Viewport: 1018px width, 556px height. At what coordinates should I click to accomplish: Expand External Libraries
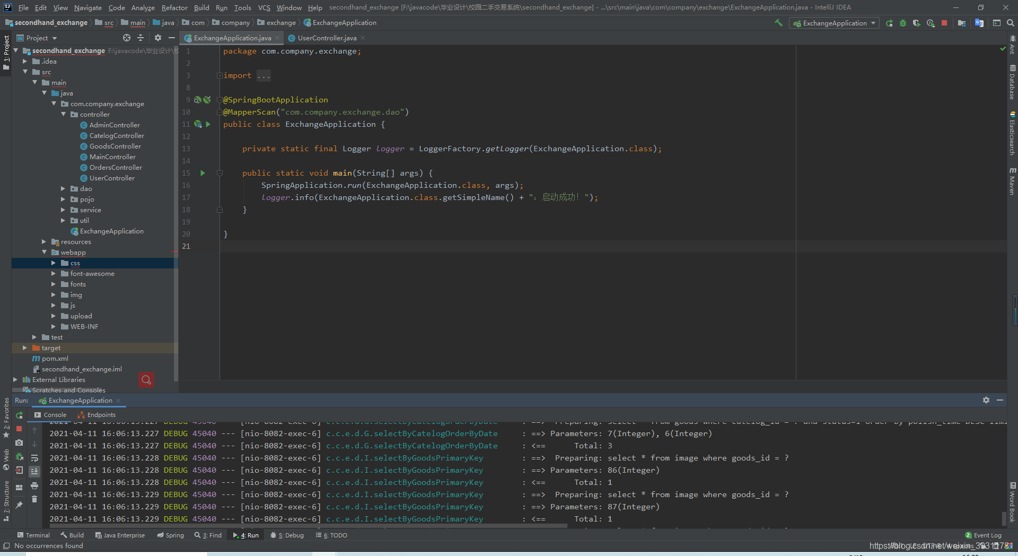[x=15, y=380]
